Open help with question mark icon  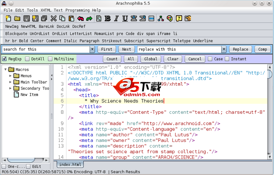click(179, 18)
